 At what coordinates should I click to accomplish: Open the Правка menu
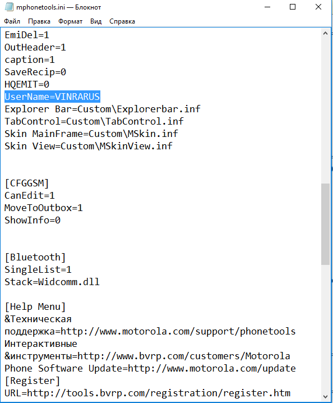coord(39,21)
